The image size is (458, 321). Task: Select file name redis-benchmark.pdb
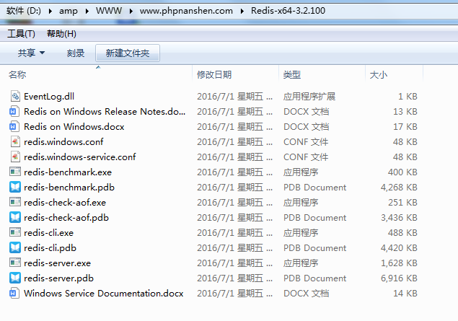(x=69, y=188)
